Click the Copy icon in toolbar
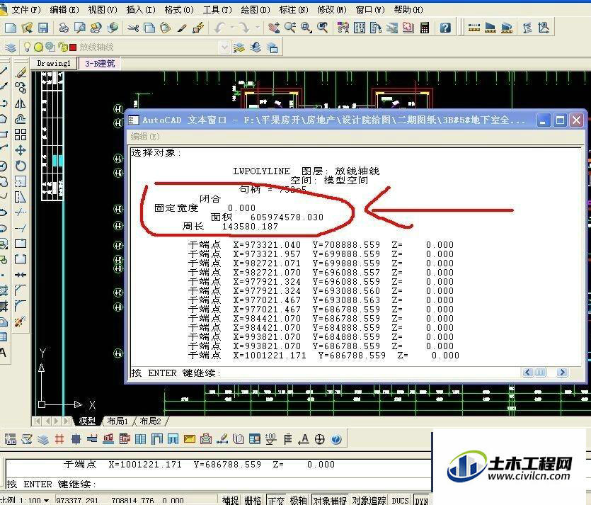The height and width of the screenshot is (505, 591). [149, 28]
